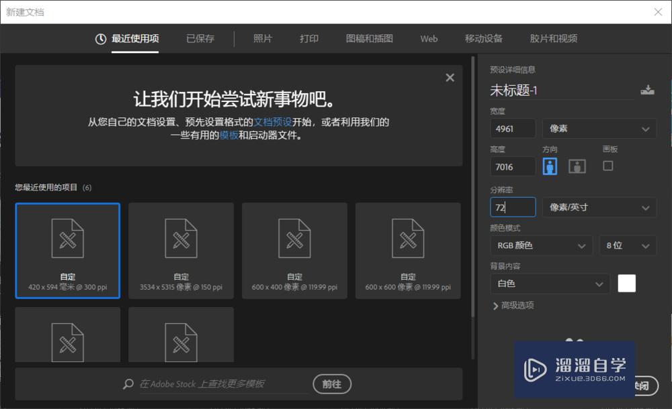Expand the 高级选项 section
The height and width of the screenshot is (409, 672).
513,306
